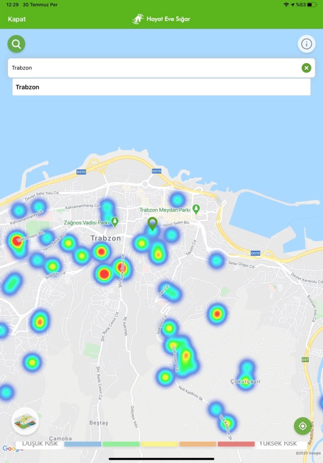Tap the blue low-risk legend swatch
This screenshot has height=463, width=323.
pos(83,444)
